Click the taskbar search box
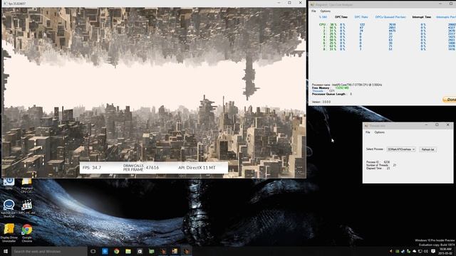The image size is (456, 256). pos(49,251)
